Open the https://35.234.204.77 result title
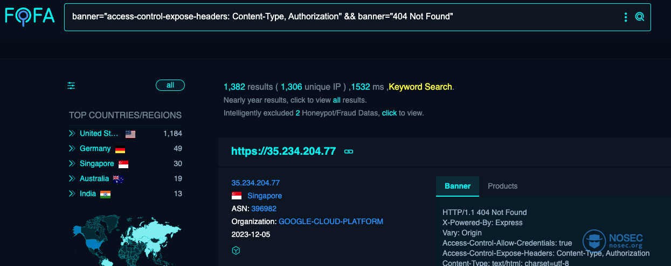This screenshot has width=671, height=266. point(283,151)
